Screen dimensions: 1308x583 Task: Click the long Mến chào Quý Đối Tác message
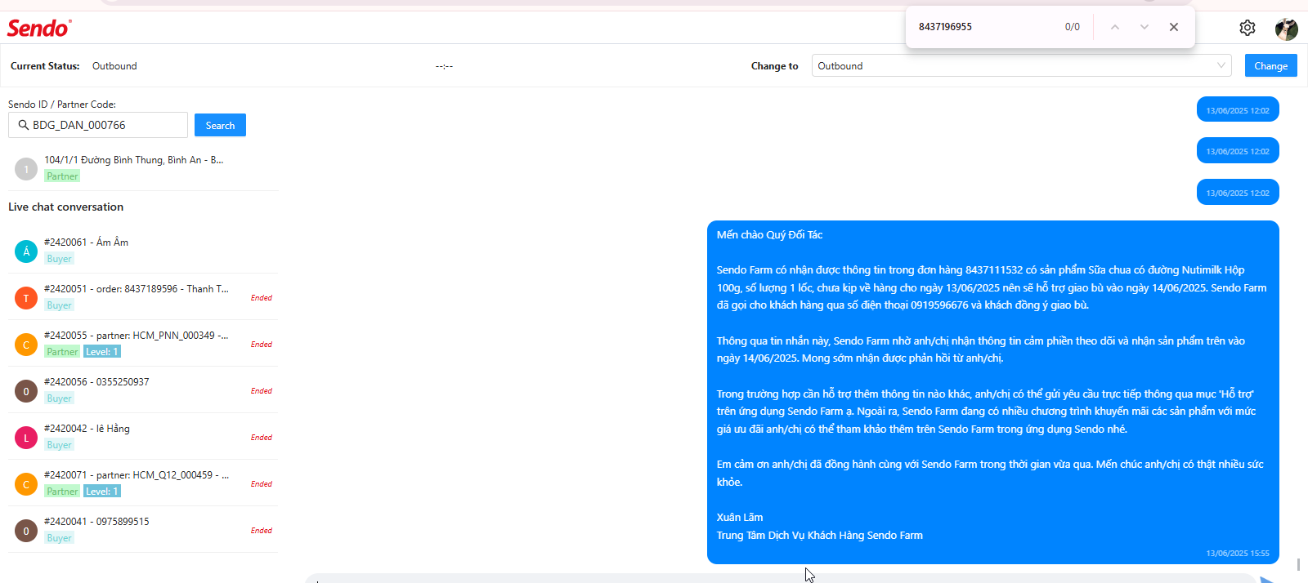(992, 392)
